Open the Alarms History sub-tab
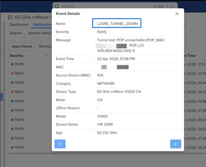Image resolution: width=206 pixels, height=167 pixels. 40,33
